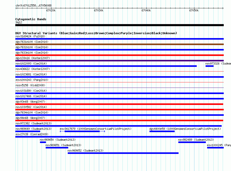The height and width of the screenshot is (171, 231).
Task: Click the chr9:67012558..67056088 coordinates text
Action: coord(33,5)
